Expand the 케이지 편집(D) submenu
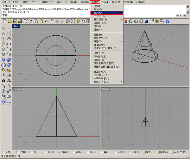Screen dimensions: 190x159 coord(107,82)
